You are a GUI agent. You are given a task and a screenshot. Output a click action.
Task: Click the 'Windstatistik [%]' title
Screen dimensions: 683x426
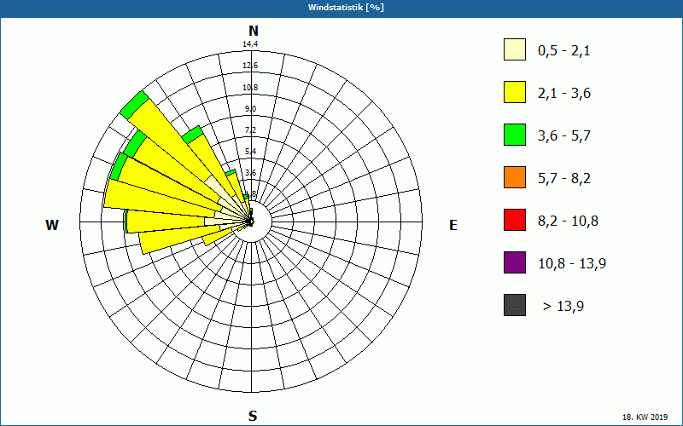click(346, 8)
